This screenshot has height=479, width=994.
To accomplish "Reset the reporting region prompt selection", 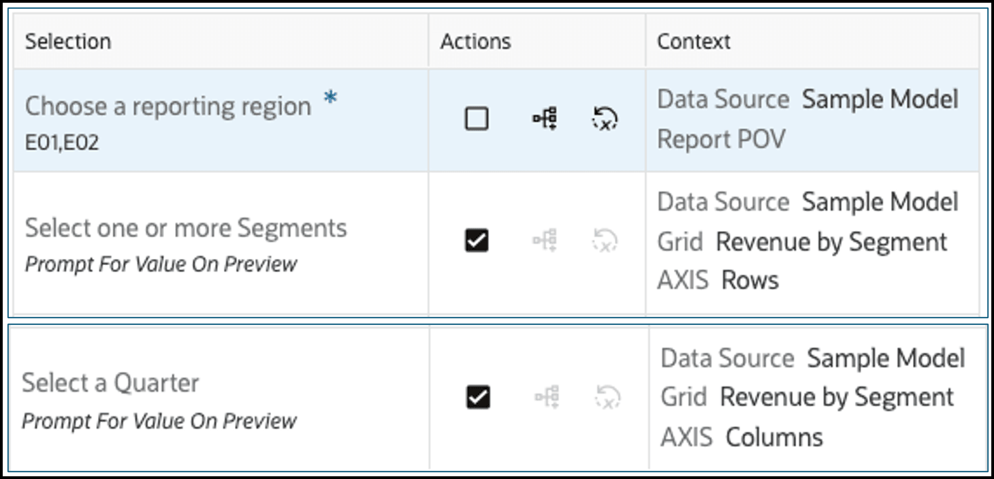I will (x=604, y=119).
